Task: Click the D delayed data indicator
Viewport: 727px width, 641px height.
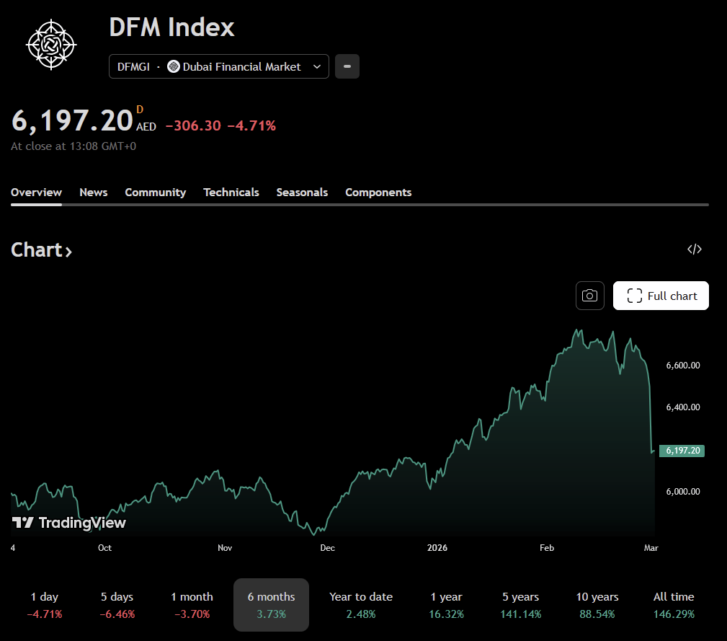Action: click(140, 110)
